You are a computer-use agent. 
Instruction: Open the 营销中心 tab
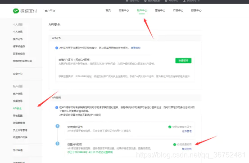(160, 10)
